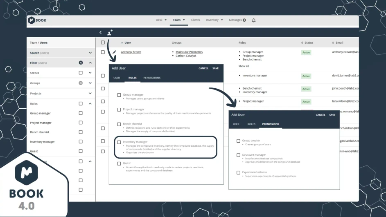Go to Clients in navigation

click(x=196, y=20)
